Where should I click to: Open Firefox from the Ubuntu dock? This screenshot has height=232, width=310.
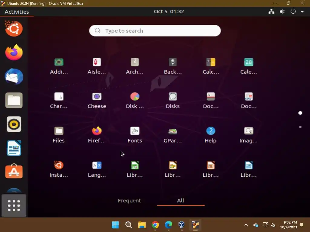click(14, 52)
